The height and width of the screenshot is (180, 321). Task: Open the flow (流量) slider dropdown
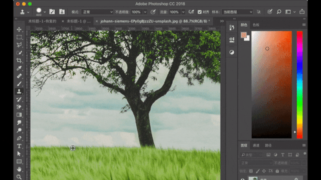(183, 12)
